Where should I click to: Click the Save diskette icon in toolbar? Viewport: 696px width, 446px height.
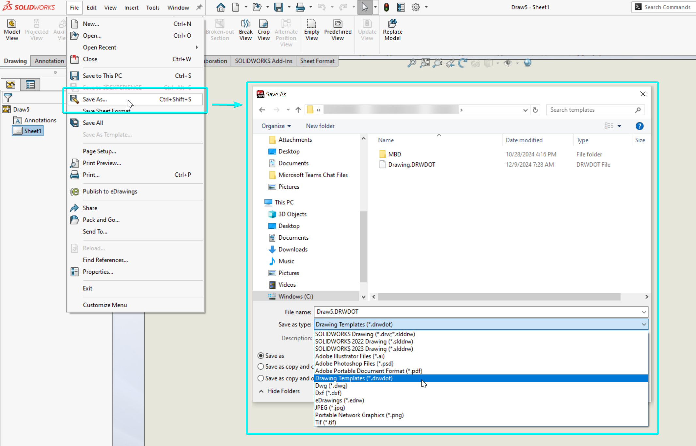tap(278, 7)
